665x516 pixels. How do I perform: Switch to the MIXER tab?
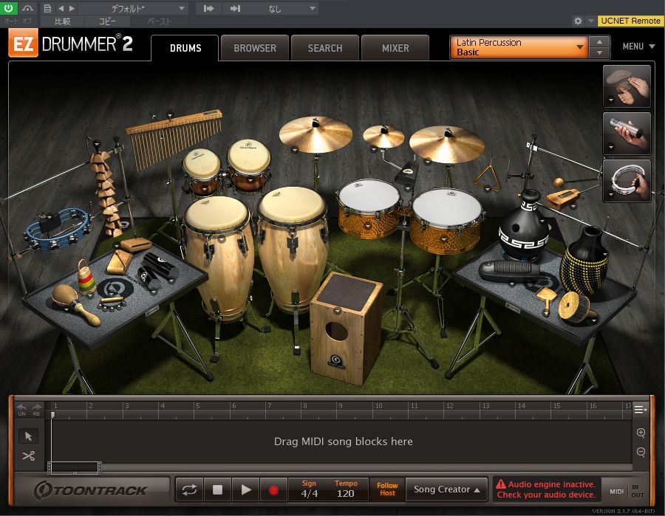(x=395, y=48)
